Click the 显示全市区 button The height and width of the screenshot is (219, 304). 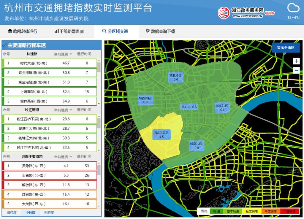pos(286,47)
